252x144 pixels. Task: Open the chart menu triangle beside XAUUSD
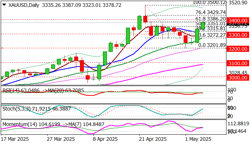[x=4, y=5]
